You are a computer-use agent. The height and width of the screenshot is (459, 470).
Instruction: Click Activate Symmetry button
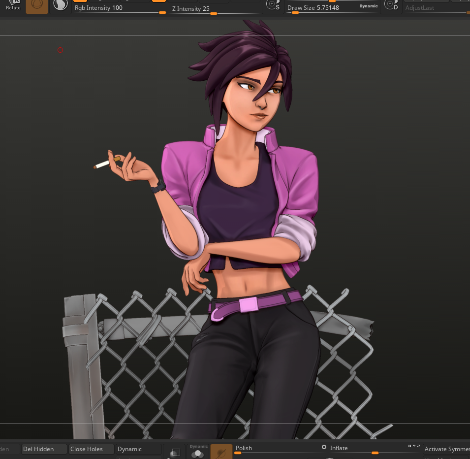click(446, 449)
